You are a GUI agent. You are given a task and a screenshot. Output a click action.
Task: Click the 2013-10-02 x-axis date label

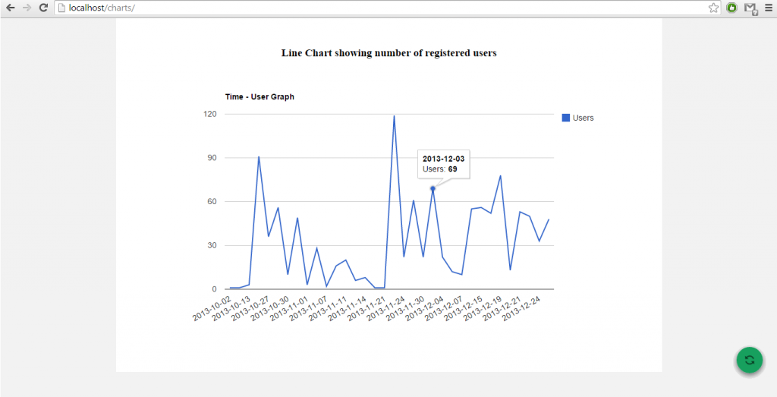point(212,308)
